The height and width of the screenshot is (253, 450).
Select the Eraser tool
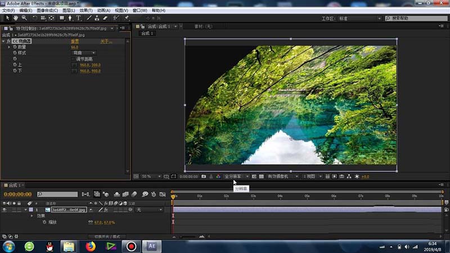click(x=106, y=18)
